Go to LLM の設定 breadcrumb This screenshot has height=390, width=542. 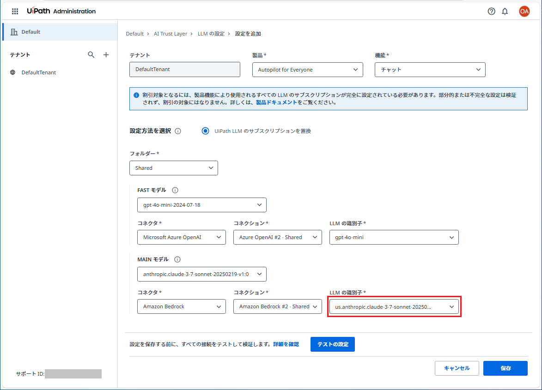(211, 34)
